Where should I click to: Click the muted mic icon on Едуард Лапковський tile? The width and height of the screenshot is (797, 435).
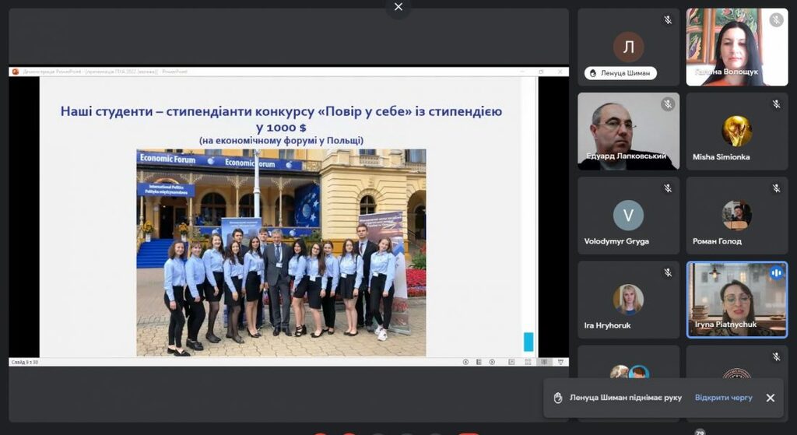pyautogui.click(x=667, y=104)
